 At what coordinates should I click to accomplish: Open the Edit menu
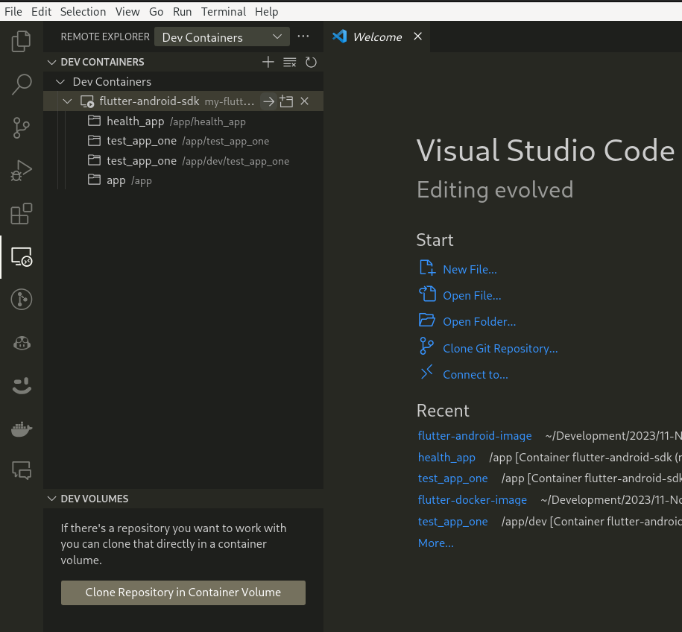(x=41, y=12)
